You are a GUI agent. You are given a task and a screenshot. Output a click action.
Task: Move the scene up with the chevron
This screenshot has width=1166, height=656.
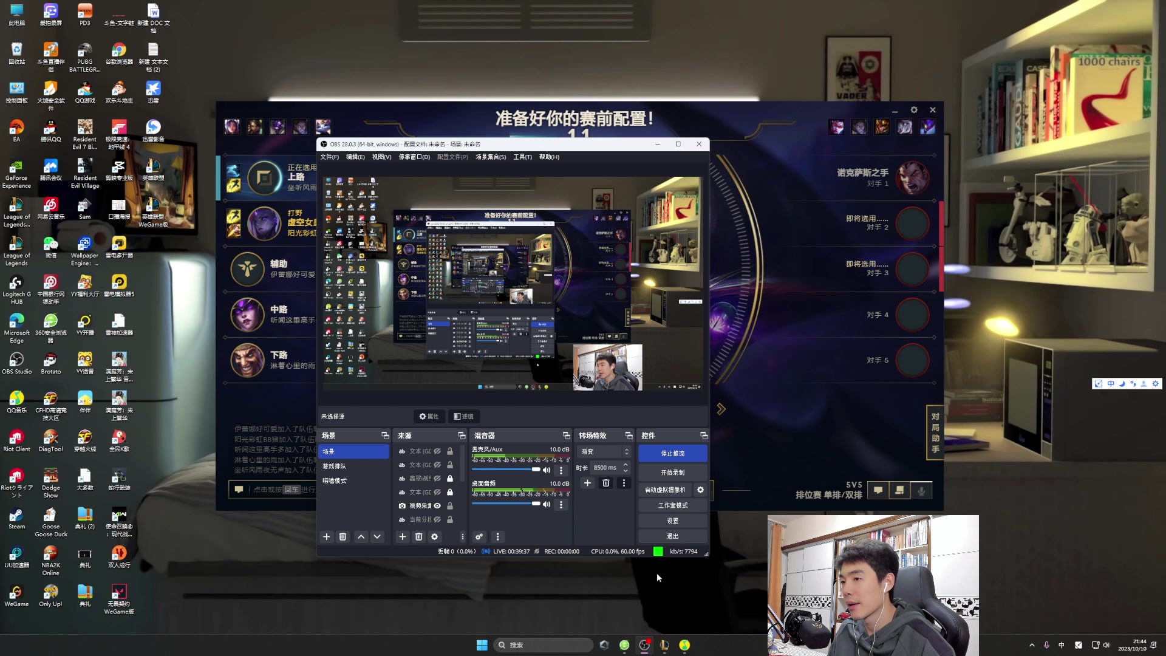[361, 537]
